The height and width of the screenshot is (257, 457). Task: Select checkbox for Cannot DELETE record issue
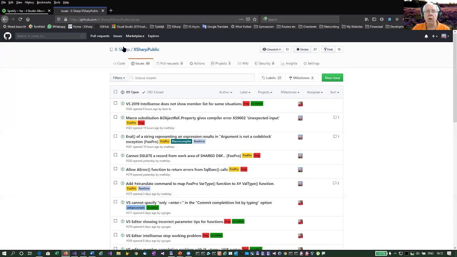(115, 155)
